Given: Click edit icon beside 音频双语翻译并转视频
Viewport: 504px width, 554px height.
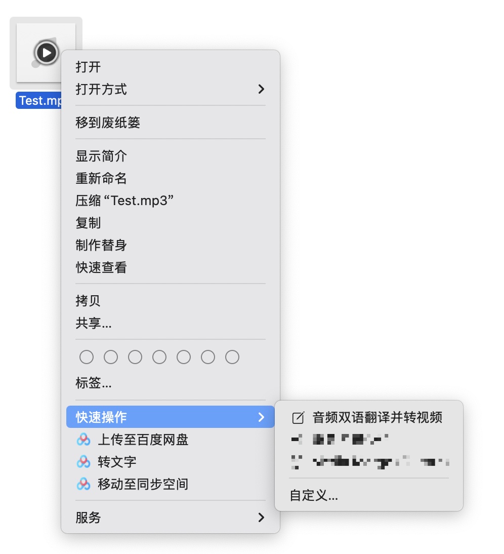Looking at the screenshot, I should (x=299, y=417).
